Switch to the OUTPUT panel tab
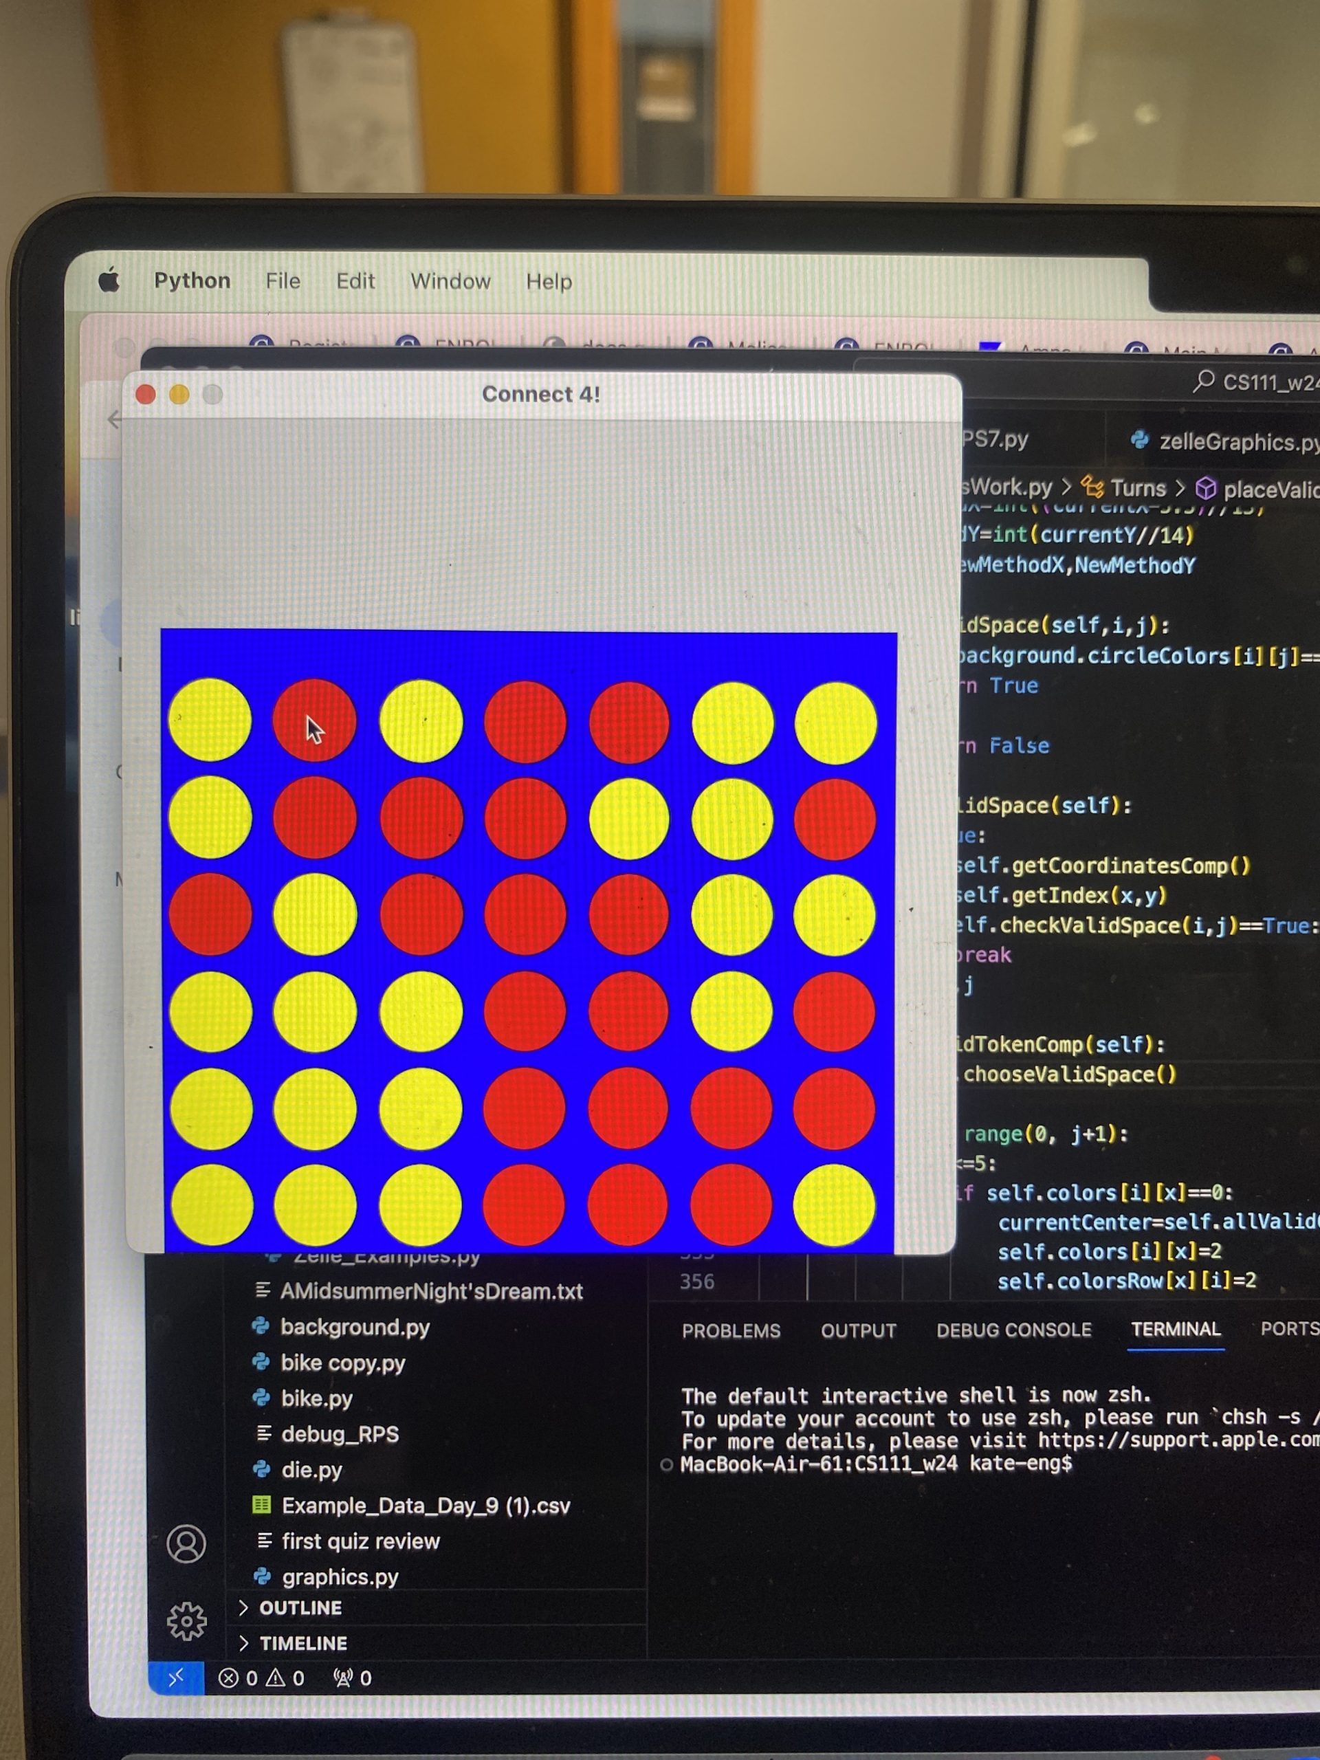 pyautogui.click(x=859, y=1330)
